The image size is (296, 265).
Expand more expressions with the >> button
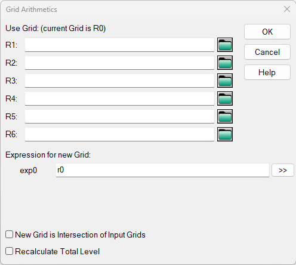tap(283, 170)
